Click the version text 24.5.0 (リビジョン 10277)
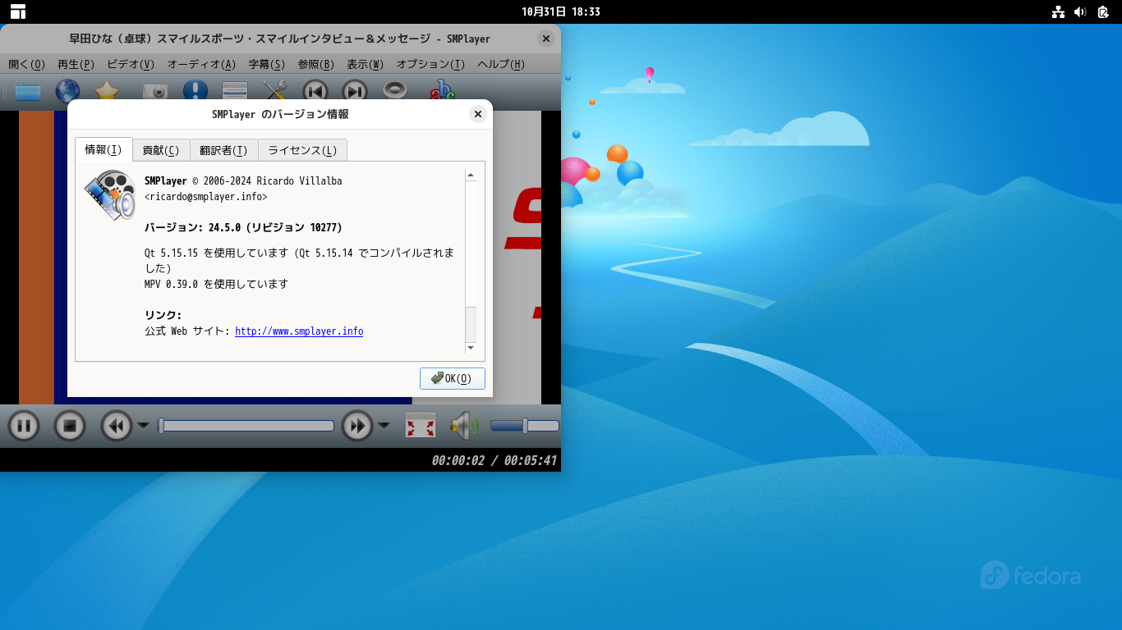The width and height of the screenshot is (1122, 630). pyautogui.click(x=275, y=227)
